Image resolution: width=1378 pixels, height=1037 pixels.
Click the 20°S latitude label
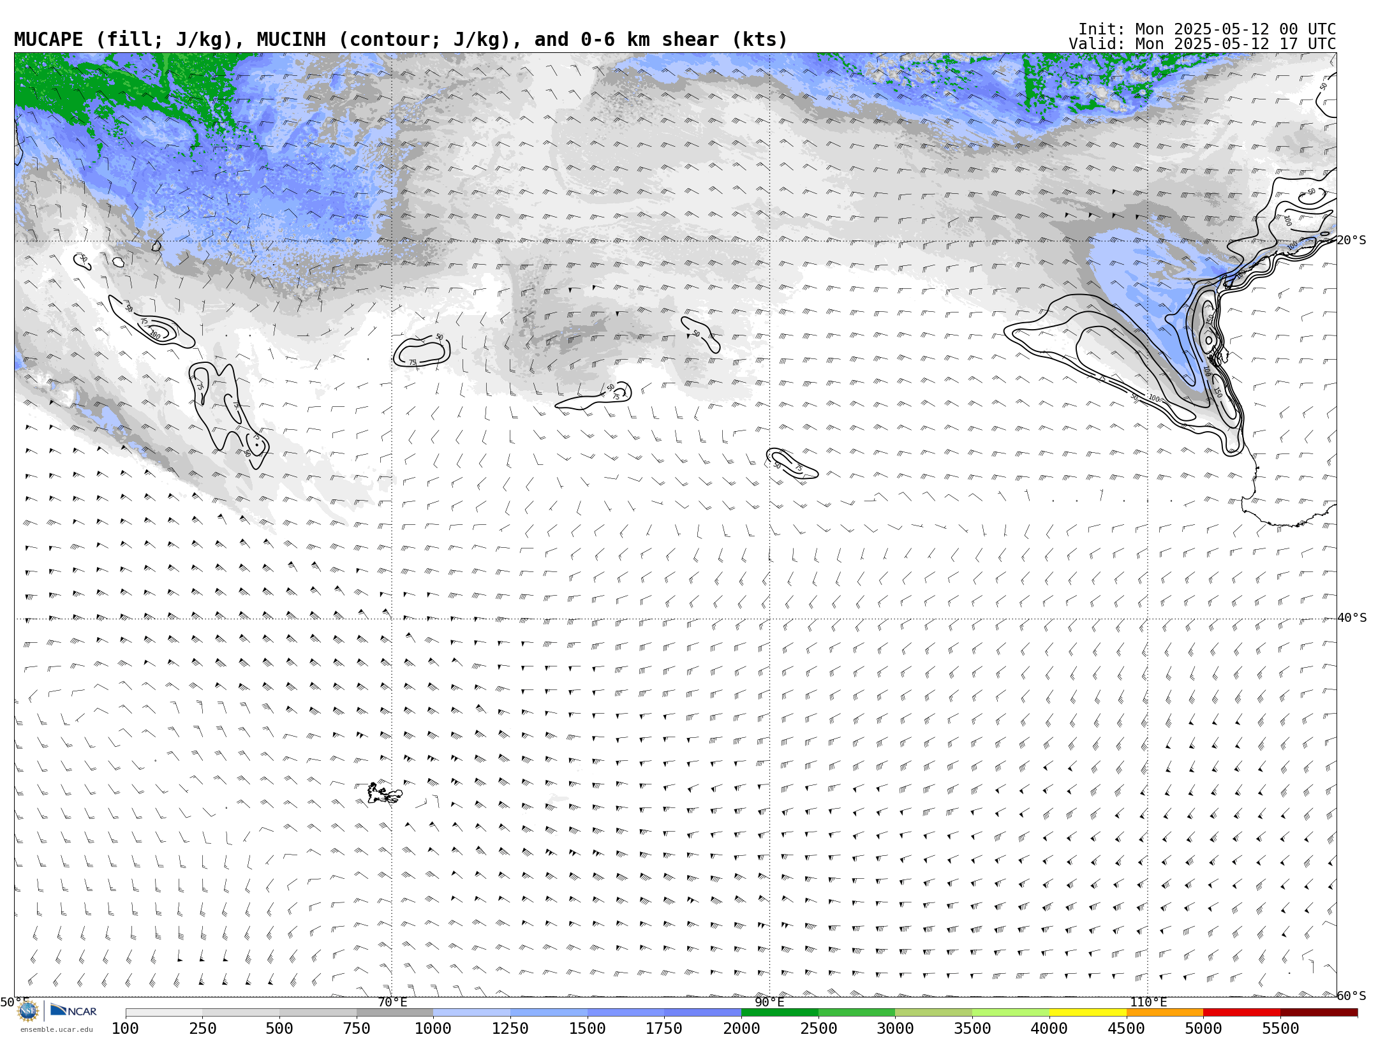coord(1352,240)
